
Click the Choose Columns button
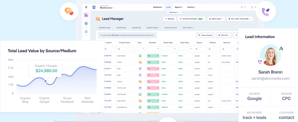[x=206, y=35]
